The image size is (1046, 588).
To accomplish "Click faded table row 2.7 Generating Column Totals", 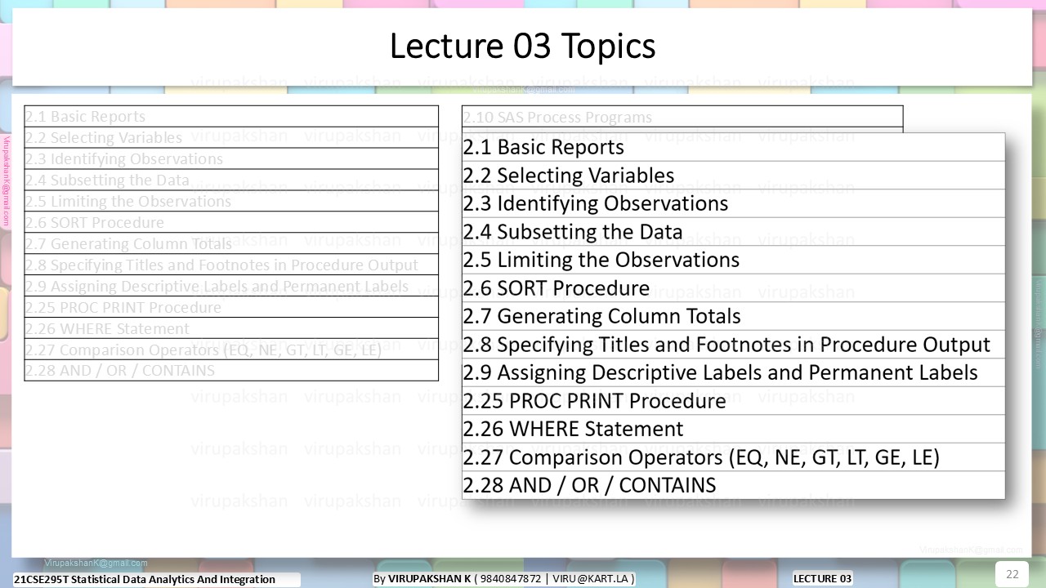I will 231,243.
